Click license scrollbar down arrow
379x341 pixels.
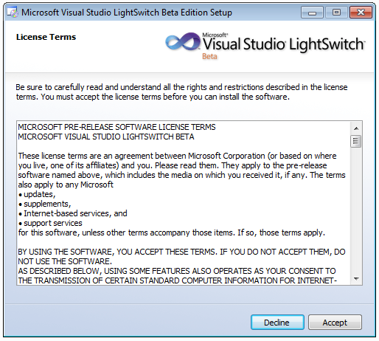coord(356,279)
